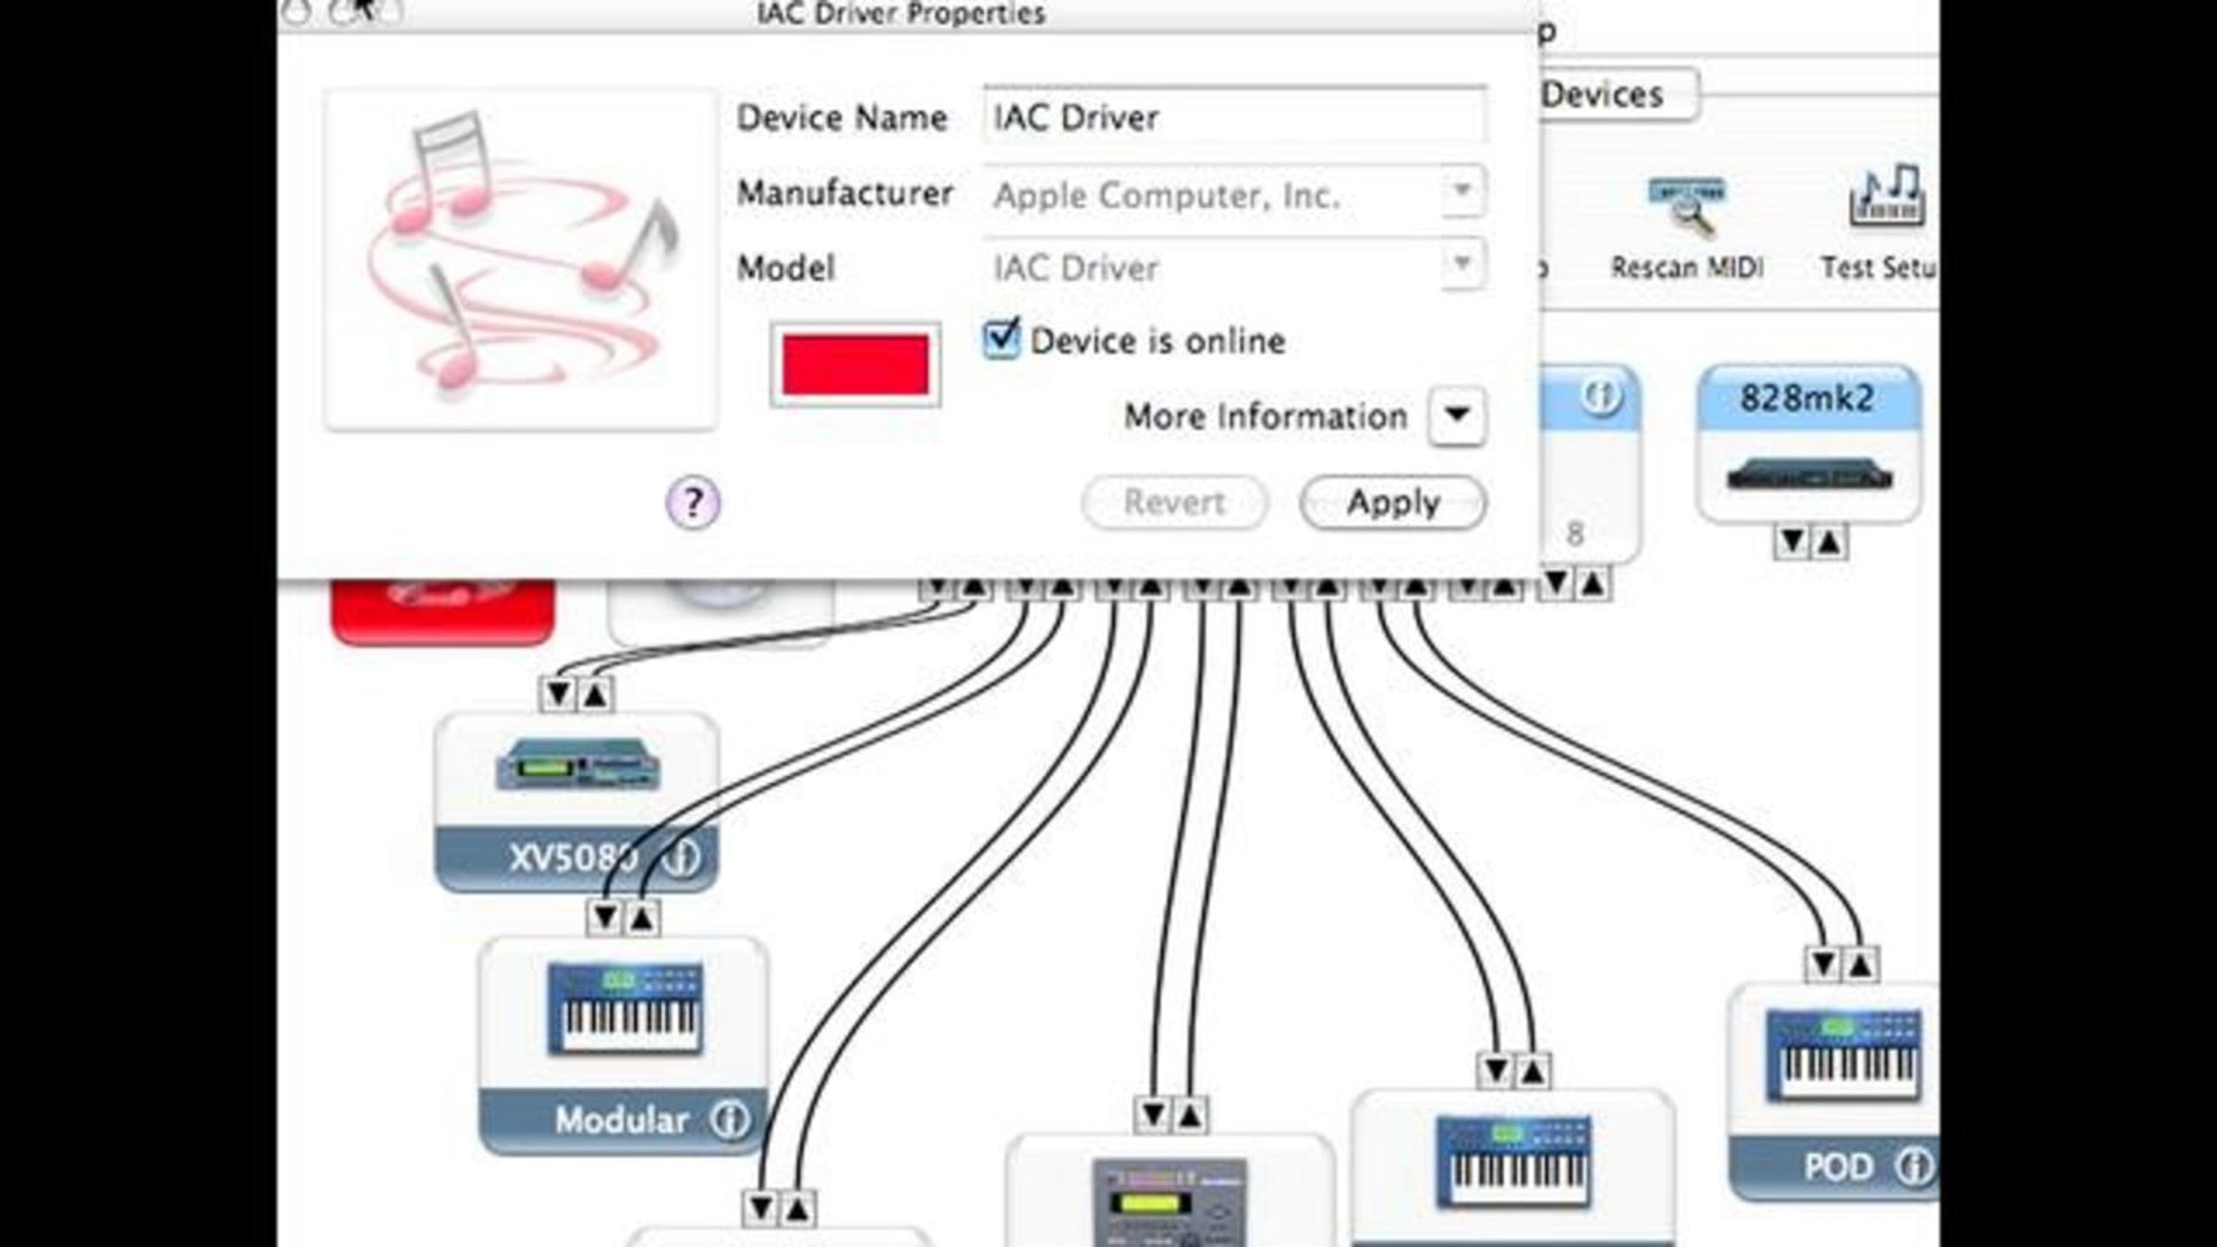The height and width of the screenshot is (1247, 2217).
Task: Click the Rescan MIDI toolbar icon
Action: [x=1687, y=206]
